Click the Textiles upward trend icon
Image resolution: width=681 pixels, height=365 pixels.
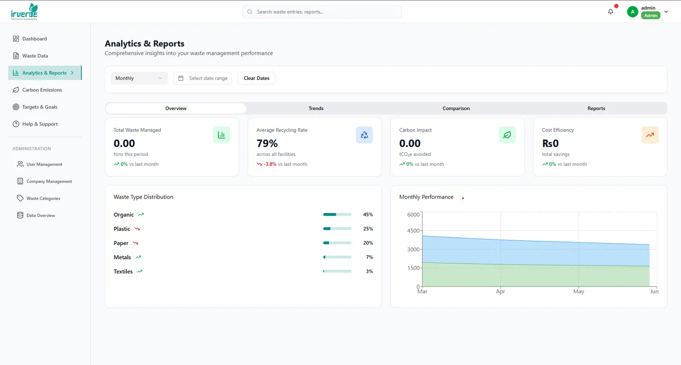[140, 271]
